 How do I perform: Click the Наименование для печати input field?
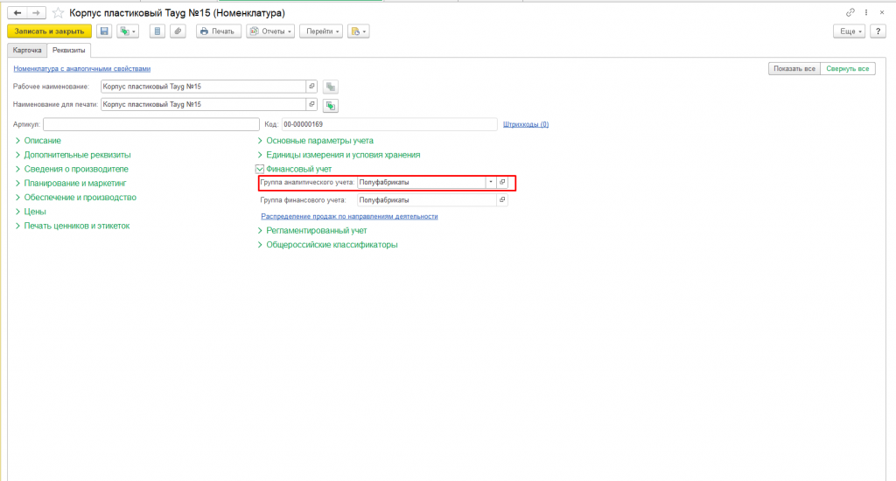(x=203, y=105)
